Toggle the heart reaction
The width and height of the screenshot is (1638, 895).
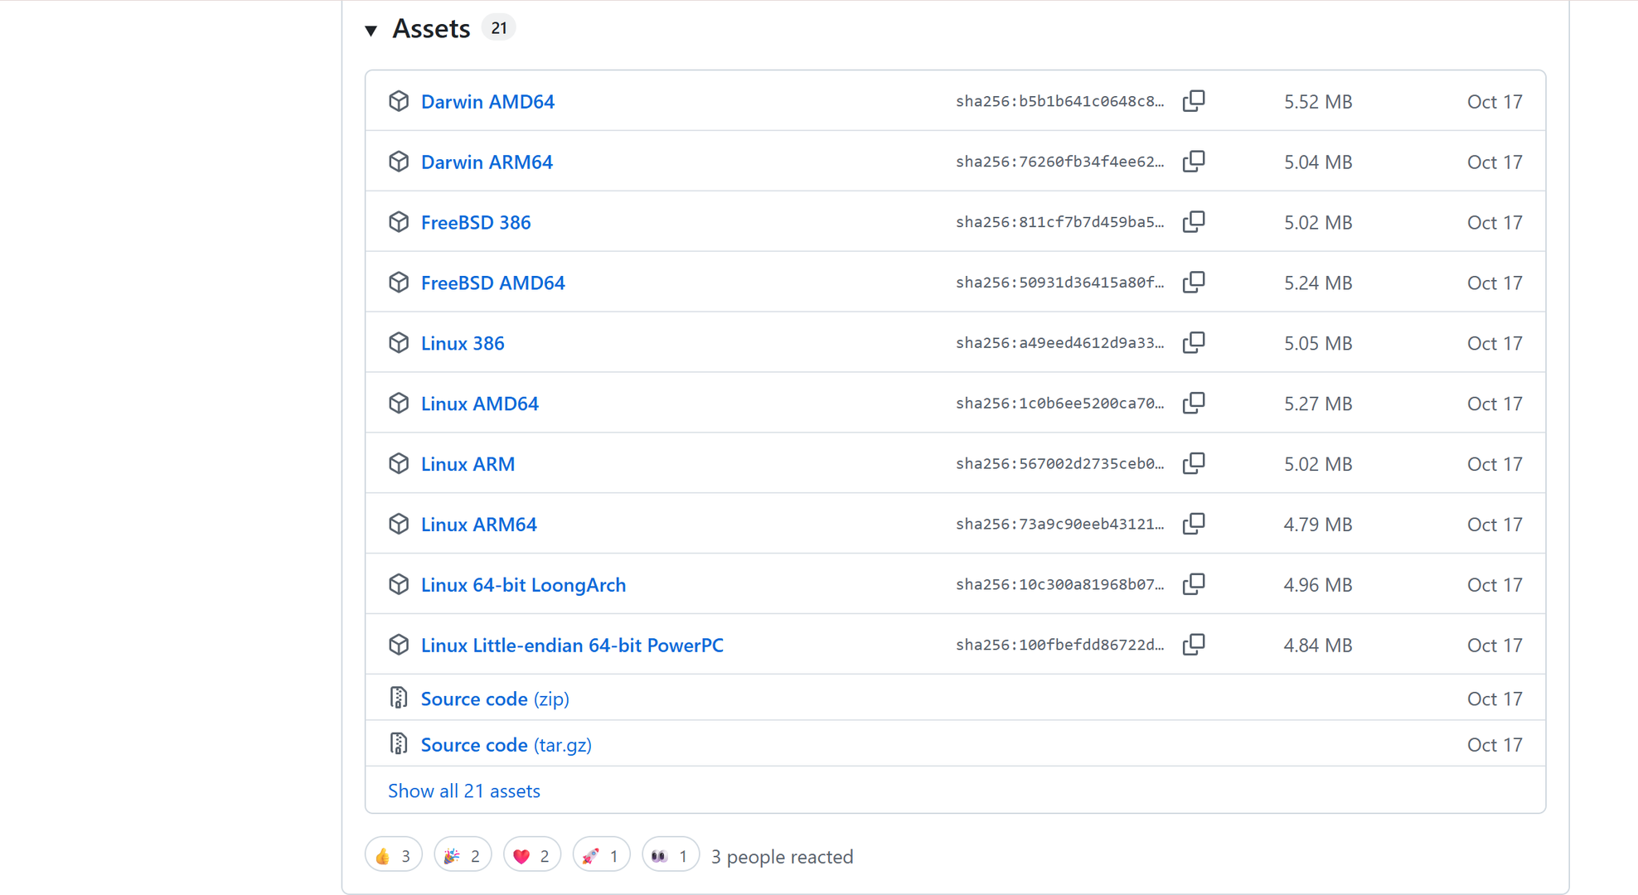[531, 856]
